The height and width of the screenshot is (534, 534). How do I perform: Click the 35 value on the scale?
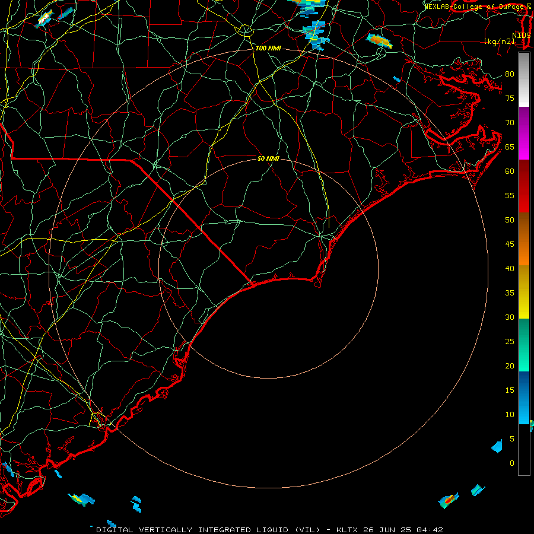[510, 293]
